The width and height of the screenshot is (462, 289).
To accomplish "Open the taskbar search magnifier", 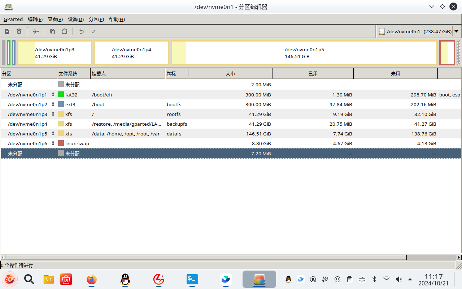I will [29, 279].
